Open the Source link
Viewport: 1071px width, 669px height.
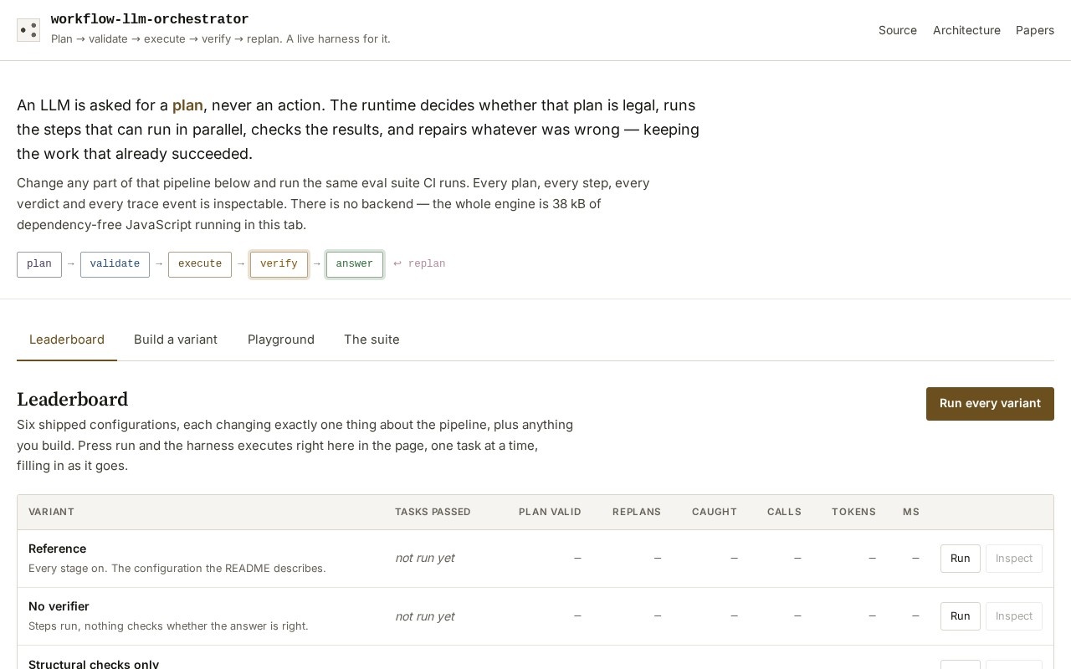pos(898,30)
